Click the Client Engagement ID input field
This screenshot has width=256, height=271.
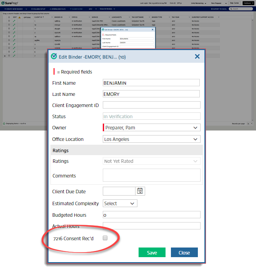click(152, 105)
